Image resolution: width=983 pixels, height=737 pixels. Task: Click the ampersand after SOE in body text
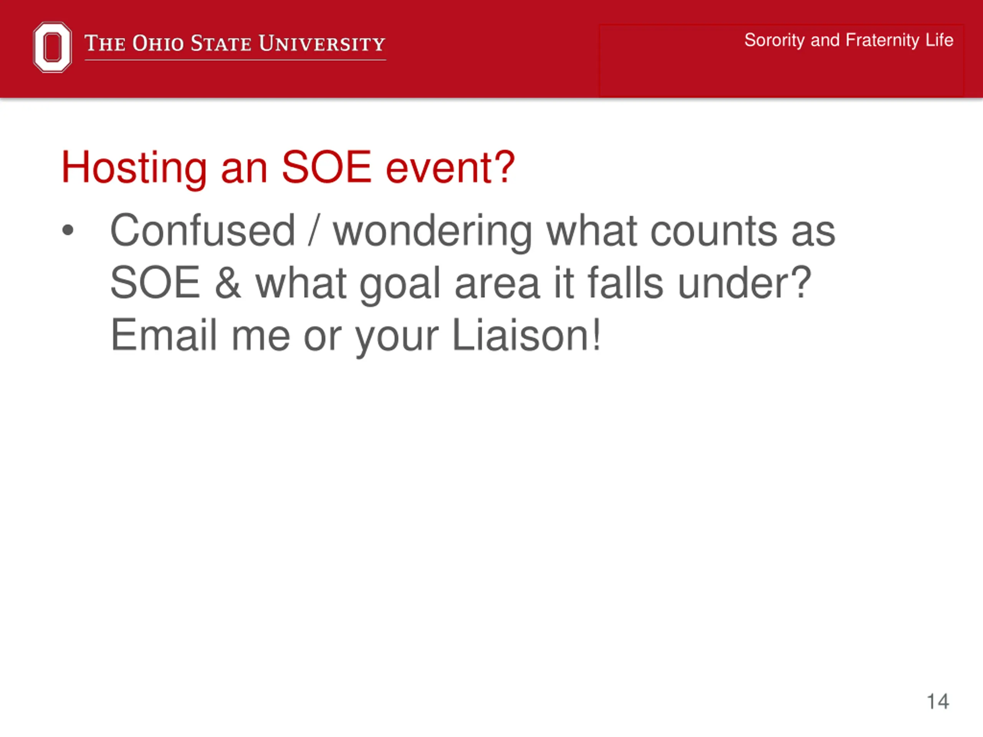coord(228,283)
